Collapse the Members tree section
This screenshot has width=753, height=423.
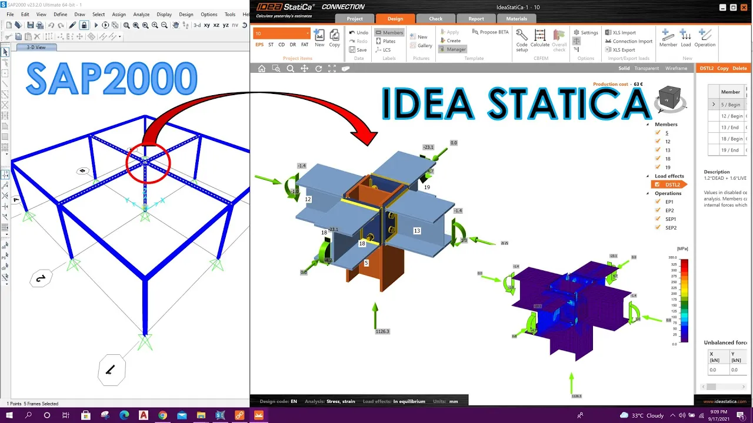(x=648, y=125)
